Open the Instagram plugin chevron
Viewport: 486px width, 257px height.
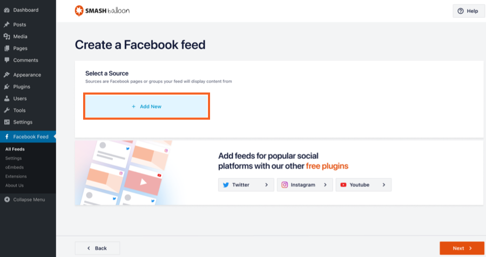325,185
